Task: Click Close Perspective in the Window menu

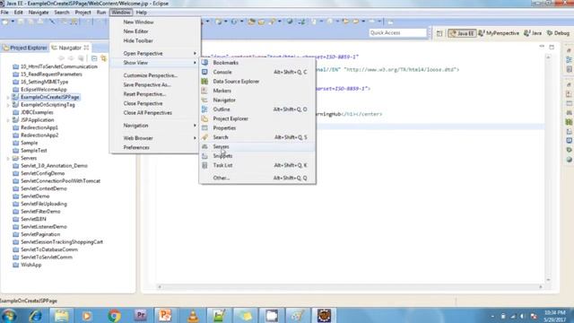Action: coord(155,103)
